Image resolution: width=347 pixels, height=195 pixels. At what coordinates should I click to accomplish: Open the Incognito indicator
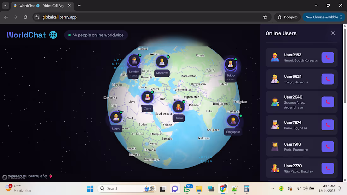click(287, 17)
